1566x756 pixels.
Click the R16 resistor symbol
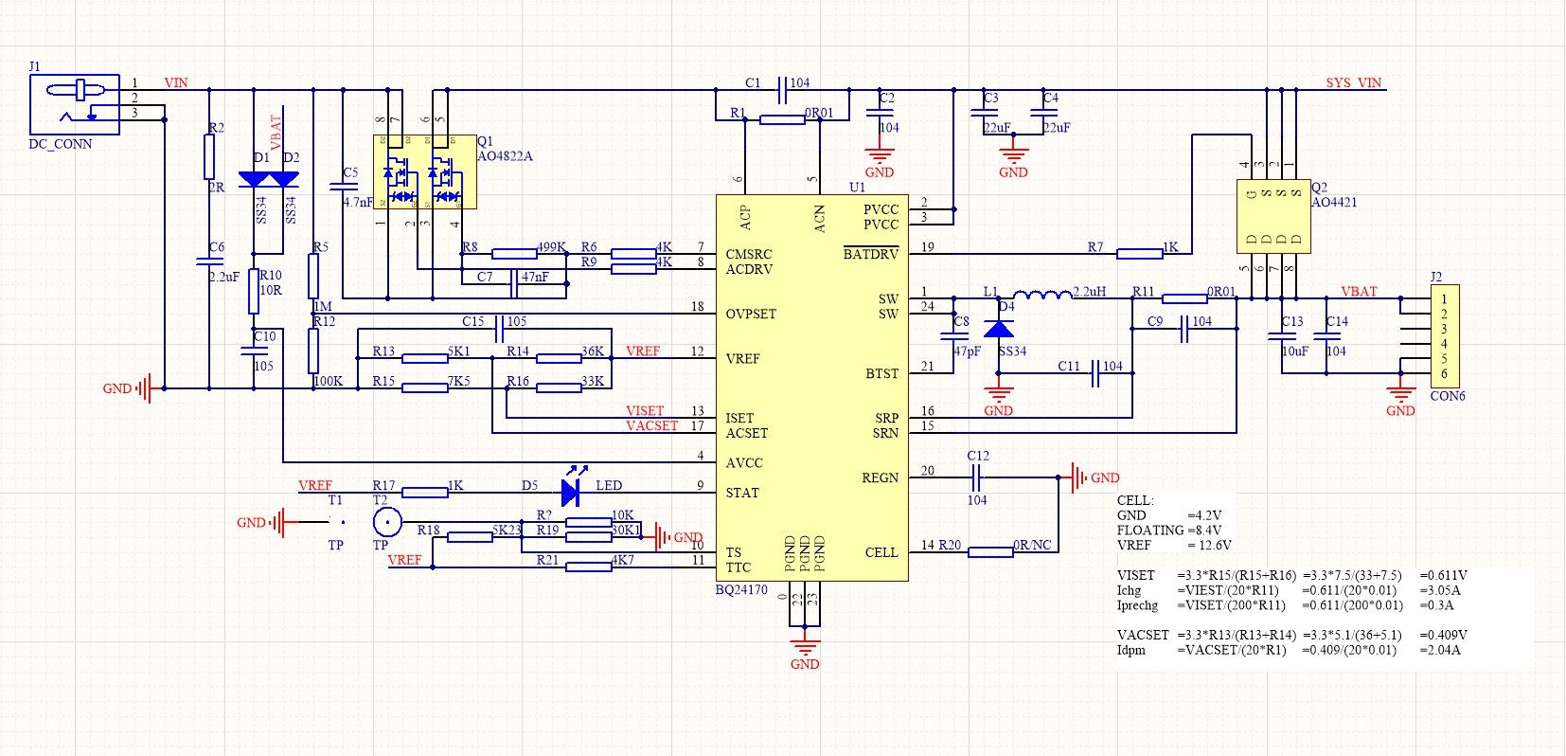[x=559, y=387]
